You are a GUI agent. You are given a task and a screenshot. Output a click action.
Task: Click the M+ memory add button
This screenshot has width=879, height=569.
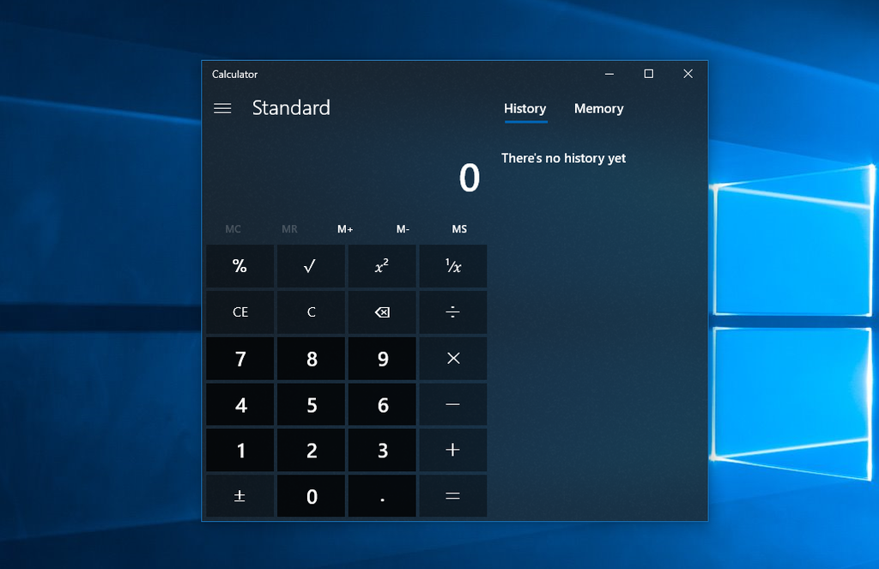click(345, 229)
